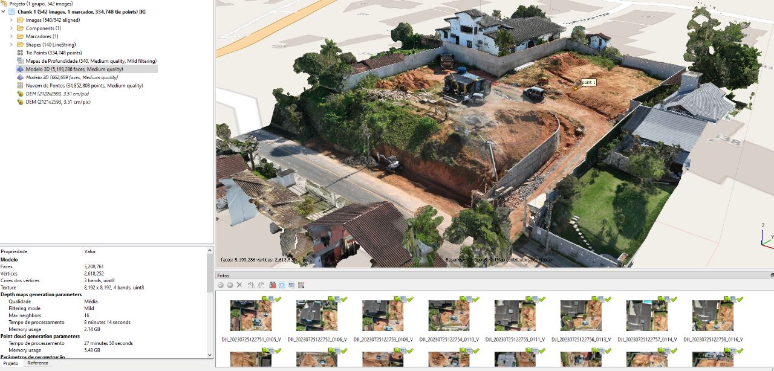Screen dimensions: 774x371
Task: Click the enable cameras icon in Fotos toolbar
Action: click(221, 285)
